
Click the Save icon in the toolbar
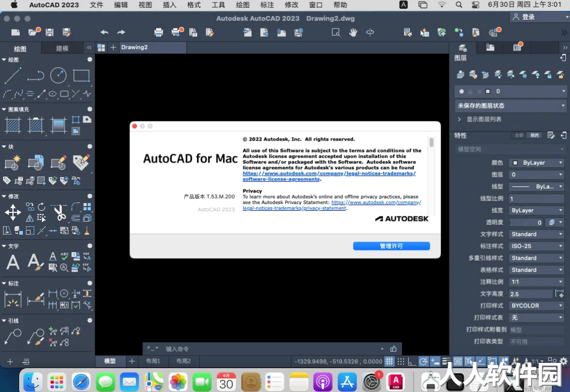point(49,32)
